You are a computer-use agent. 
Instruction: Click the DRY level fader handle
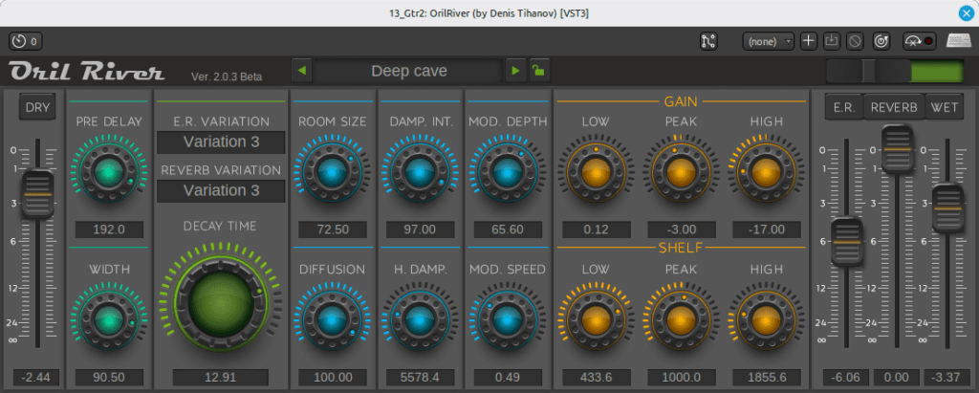point(38,187)
